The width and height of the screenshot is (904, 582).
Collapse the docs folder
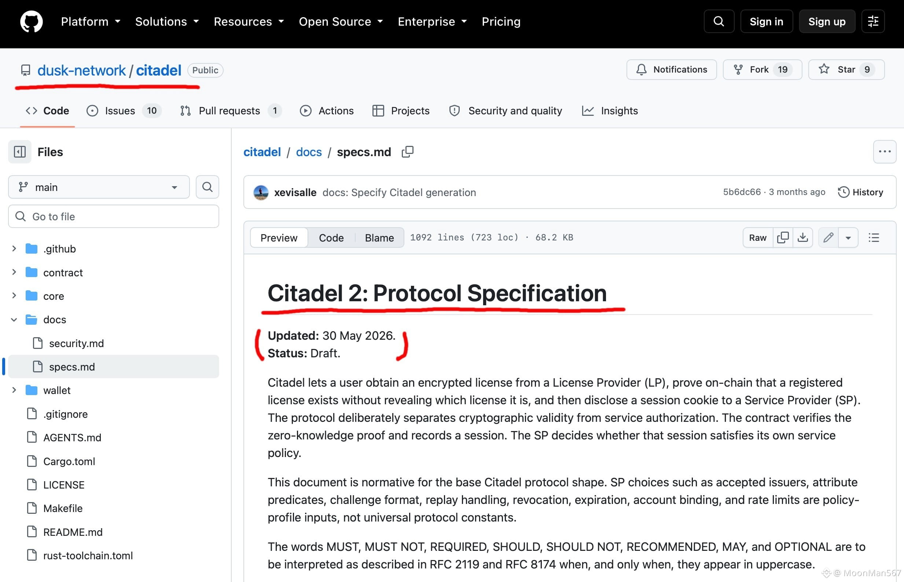coord(14,320)
